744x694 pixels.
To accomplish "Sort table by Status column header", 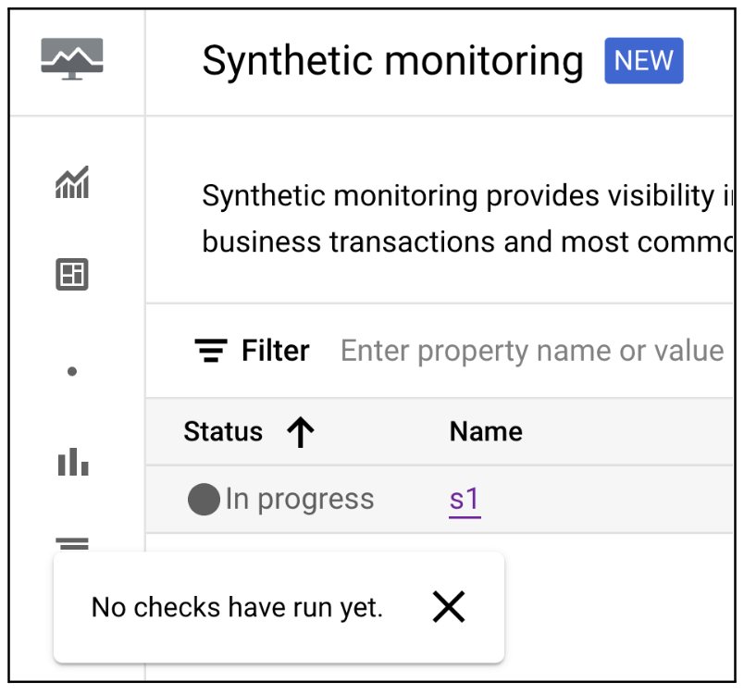I will coord(223,432).
